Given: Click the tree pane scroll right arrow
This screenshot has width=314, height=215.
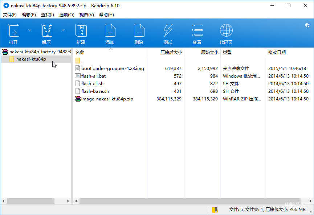Looking at the screenshot, I should point(68,201).
